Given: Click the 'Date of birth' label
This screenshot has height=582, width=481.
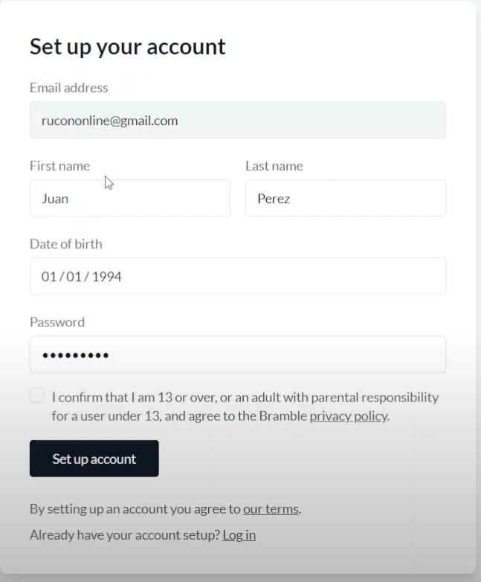Looking at the screenshot, I should [x=65, y=244].
